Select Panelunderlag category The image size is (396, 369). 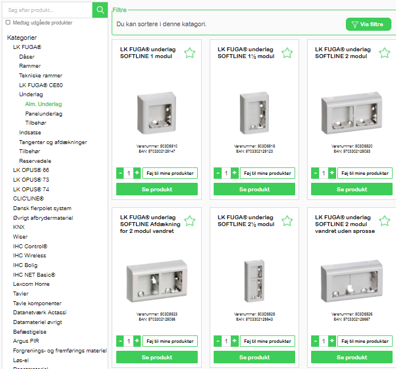44,113
